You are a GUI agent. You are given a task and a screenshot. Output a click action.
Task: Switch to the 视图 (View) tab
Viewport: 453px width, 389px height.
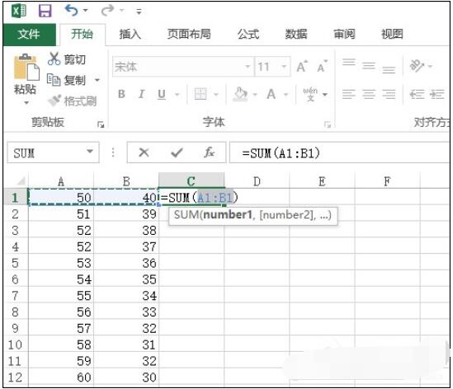click(x=392, y=34)
